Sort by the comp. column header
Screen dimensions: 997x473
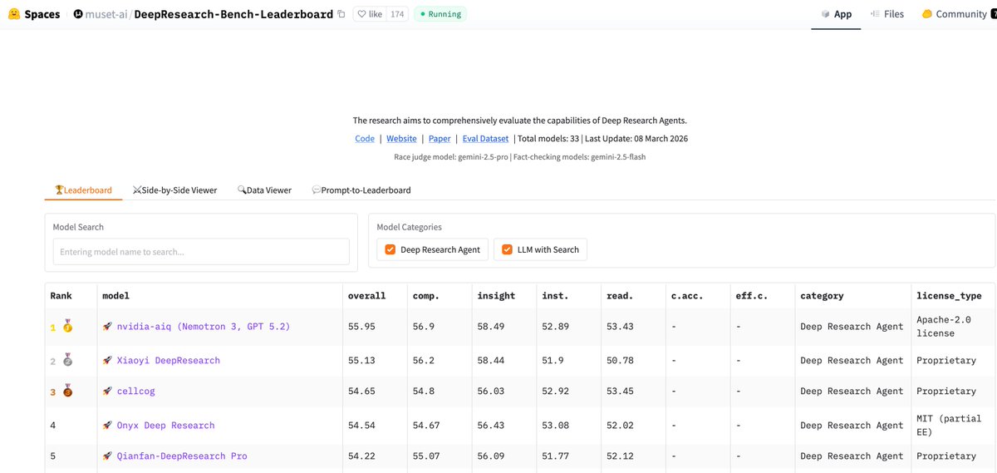tap(426, 296)
